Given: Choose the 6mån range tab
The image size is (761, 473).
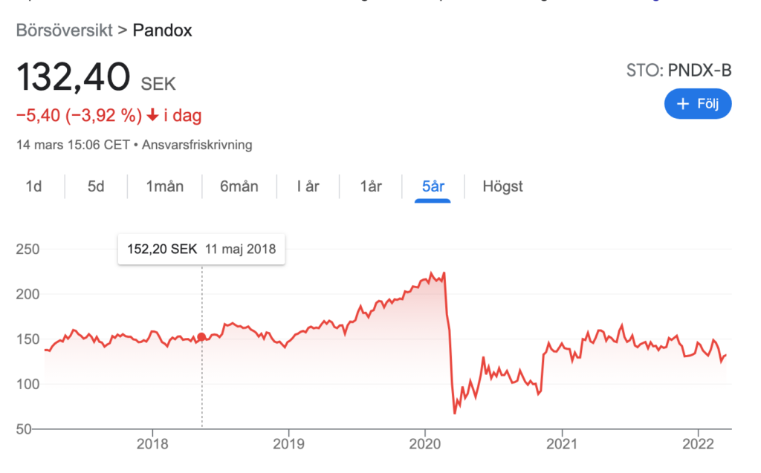Looking at the screenshot, I should click(x=239, y=186).
